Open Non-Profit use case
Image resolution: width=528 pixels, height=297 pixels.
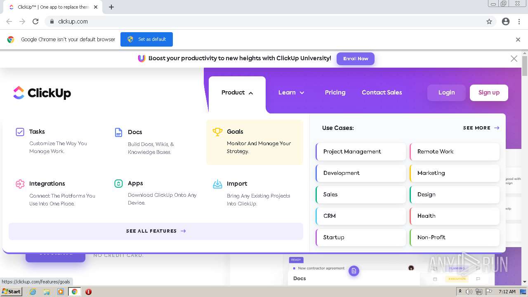[455, 237]
